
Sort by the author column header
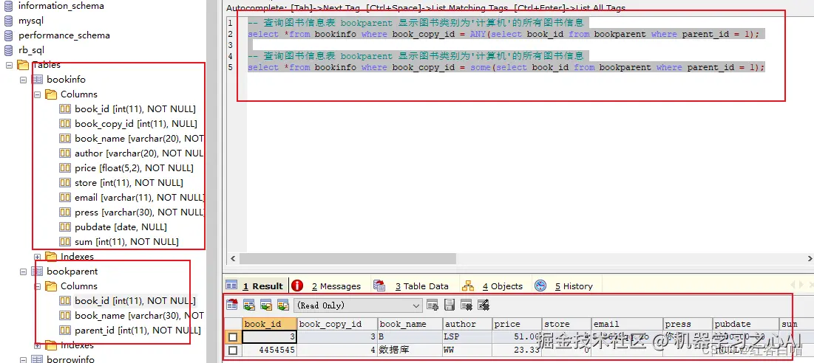[467, 324]
